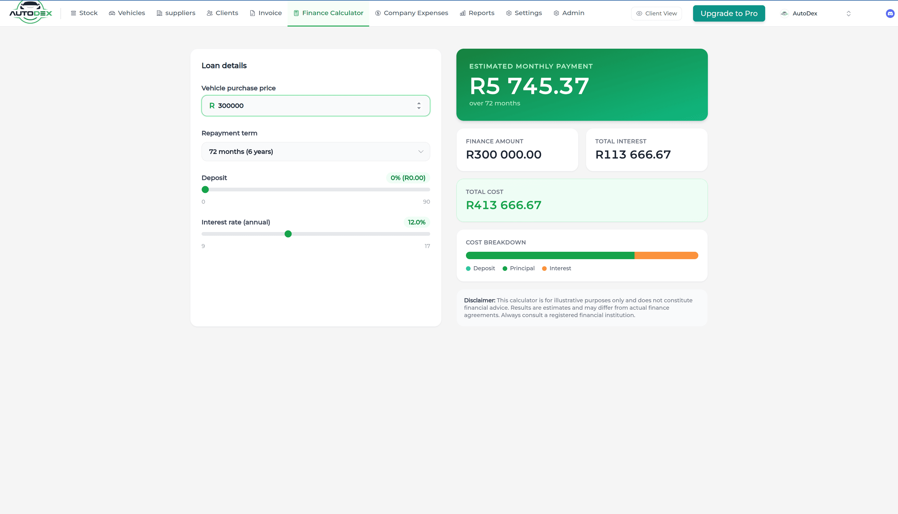Image resolution: width=898 pixels, height=514 pixels.
Task: Click the Interest legend marker
Action: 545,268
